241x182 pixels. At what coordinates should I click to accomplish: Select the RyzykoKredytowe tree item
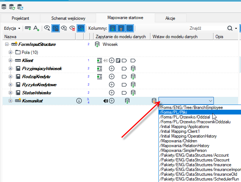click(39, 85)
